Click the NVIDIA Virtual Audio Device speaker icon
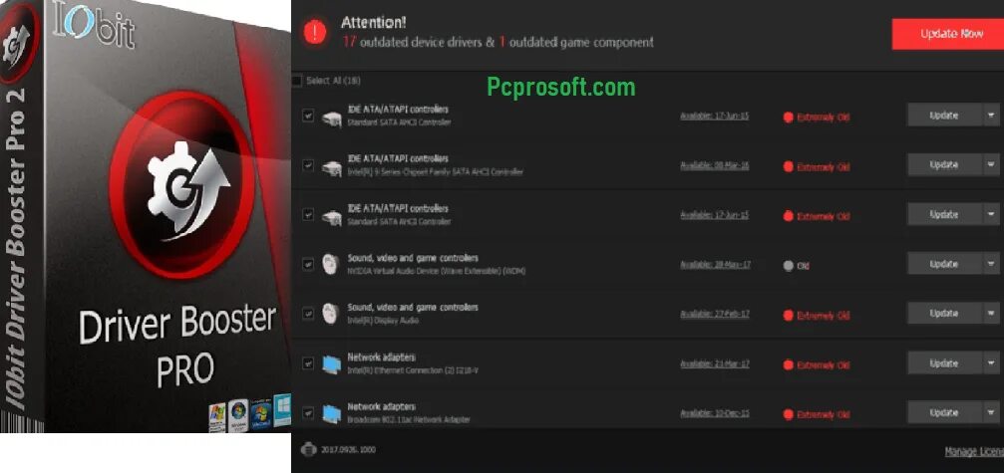Screen dimensions: 1004x473 330,264
